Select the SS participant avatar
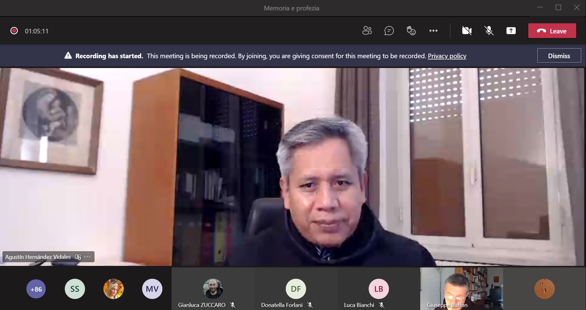This screenshot has height=310, width=586. (x=75, y=289)
